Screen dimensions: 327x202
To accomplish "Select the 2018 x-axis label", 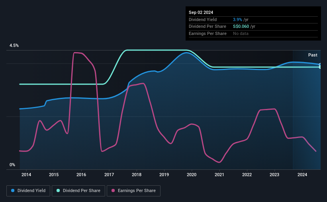I will pos(137,175).
